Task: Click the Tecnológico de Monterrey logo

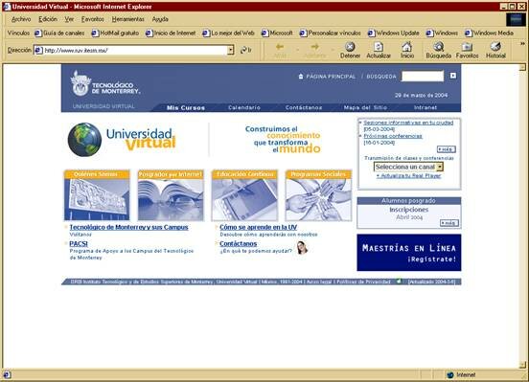Action: pos(104,84)
